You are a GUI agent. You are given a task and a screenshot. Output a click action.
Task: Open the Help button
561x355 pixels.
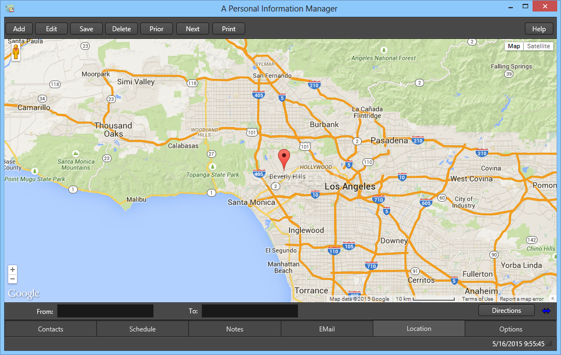(x=539, y=28)
